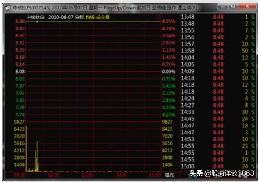260x182 pixels.
Task: Select the 13:58 trade with volume 50
Action: [217, 51]
